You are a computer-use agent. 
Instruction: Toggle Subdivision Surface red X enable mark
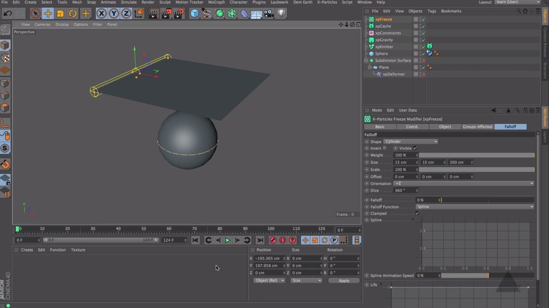(424, 61)
